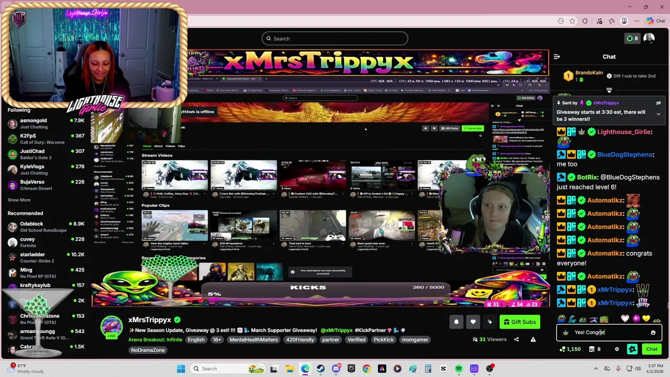This screenshot has height=377, width=670.
Task: Open the emoji picker in chat box
Action: pyautogui.click(x=653, y=332)
